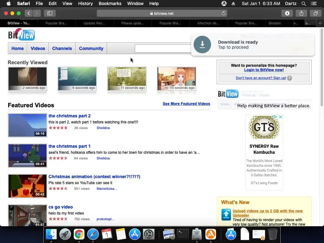The image size is (324, 243).
Task: Open the History menu
Action: coord(85,3)
